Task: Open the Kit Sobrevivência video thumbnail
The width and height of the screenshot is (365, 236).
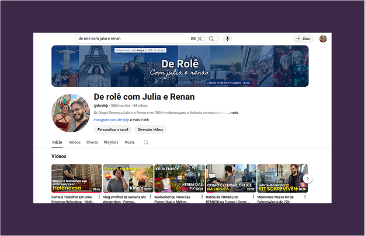Action: [282, 178]
